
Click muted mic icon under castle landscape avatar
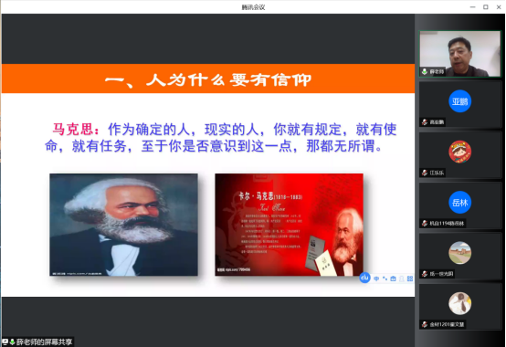pyautogui.click(x=425, y=274)
